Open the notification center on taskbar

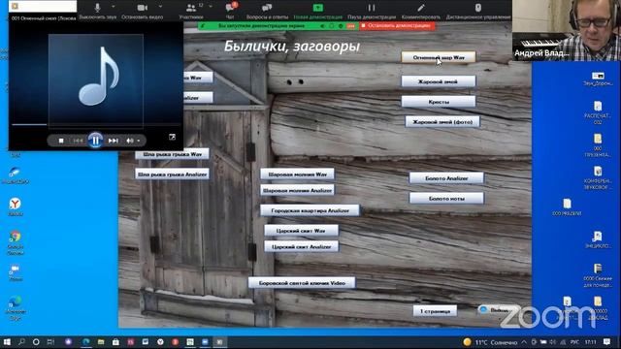(x=607, y=342)
